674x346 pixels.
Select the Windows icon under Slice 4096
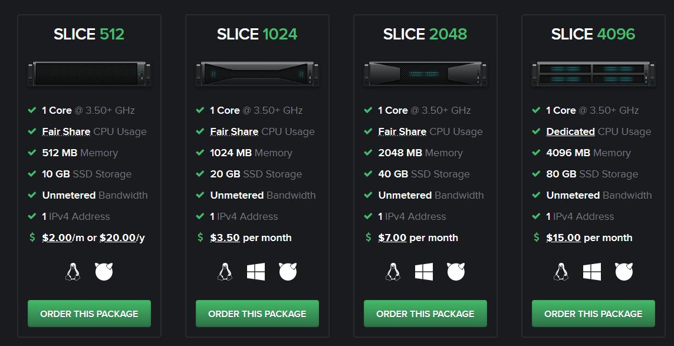click(x=592, y=272)
